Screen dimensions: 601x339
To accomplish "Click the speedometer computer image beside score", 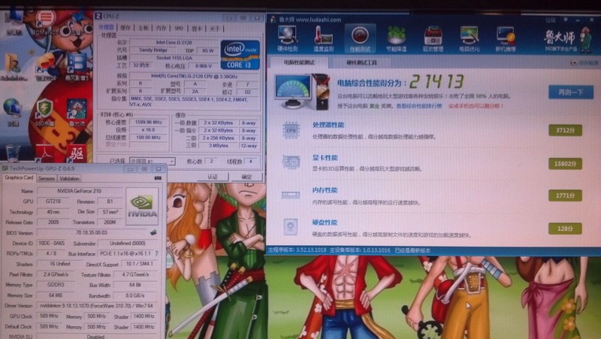I will (x=302, y=92).
